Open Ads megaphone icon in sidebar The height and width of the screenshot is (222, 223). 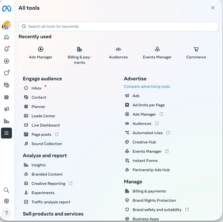(6, 109)
